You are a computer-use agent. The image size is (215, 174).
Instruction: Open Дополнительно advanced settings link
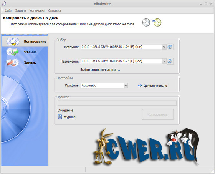click(x=155, y=86)
